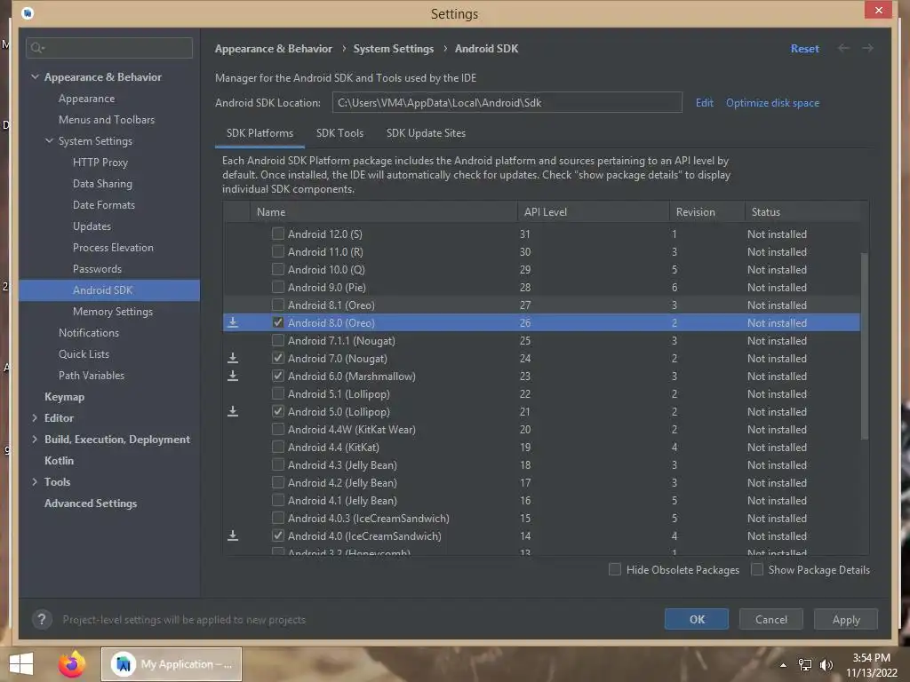Click the help question mark icon

coord(42,619)
